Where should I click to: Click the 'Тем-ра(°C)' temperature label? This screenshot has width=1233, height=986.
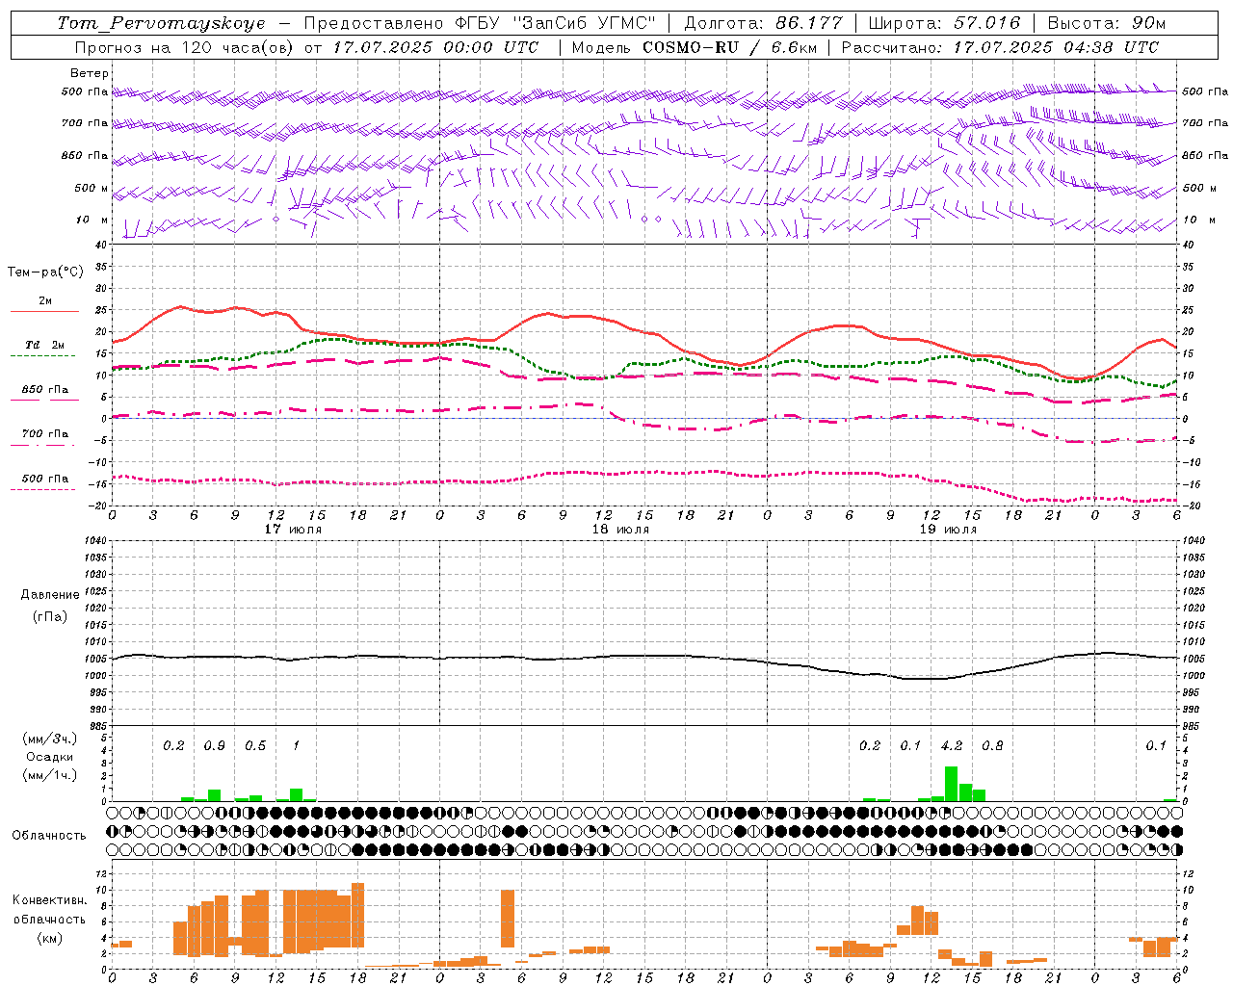[x=45, y=272]
